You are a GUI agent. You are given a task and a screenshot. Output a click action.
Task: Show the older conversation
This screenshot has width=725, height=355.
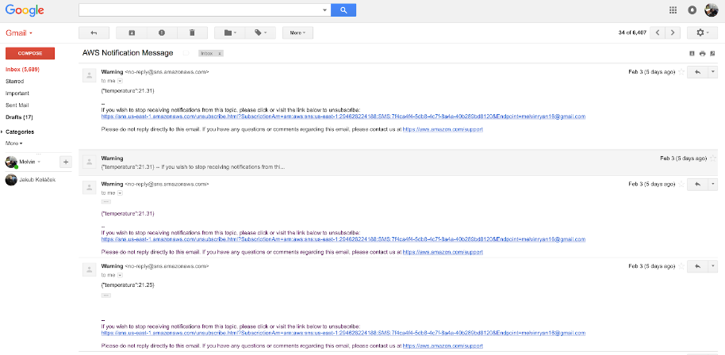(x=673, y=32)
